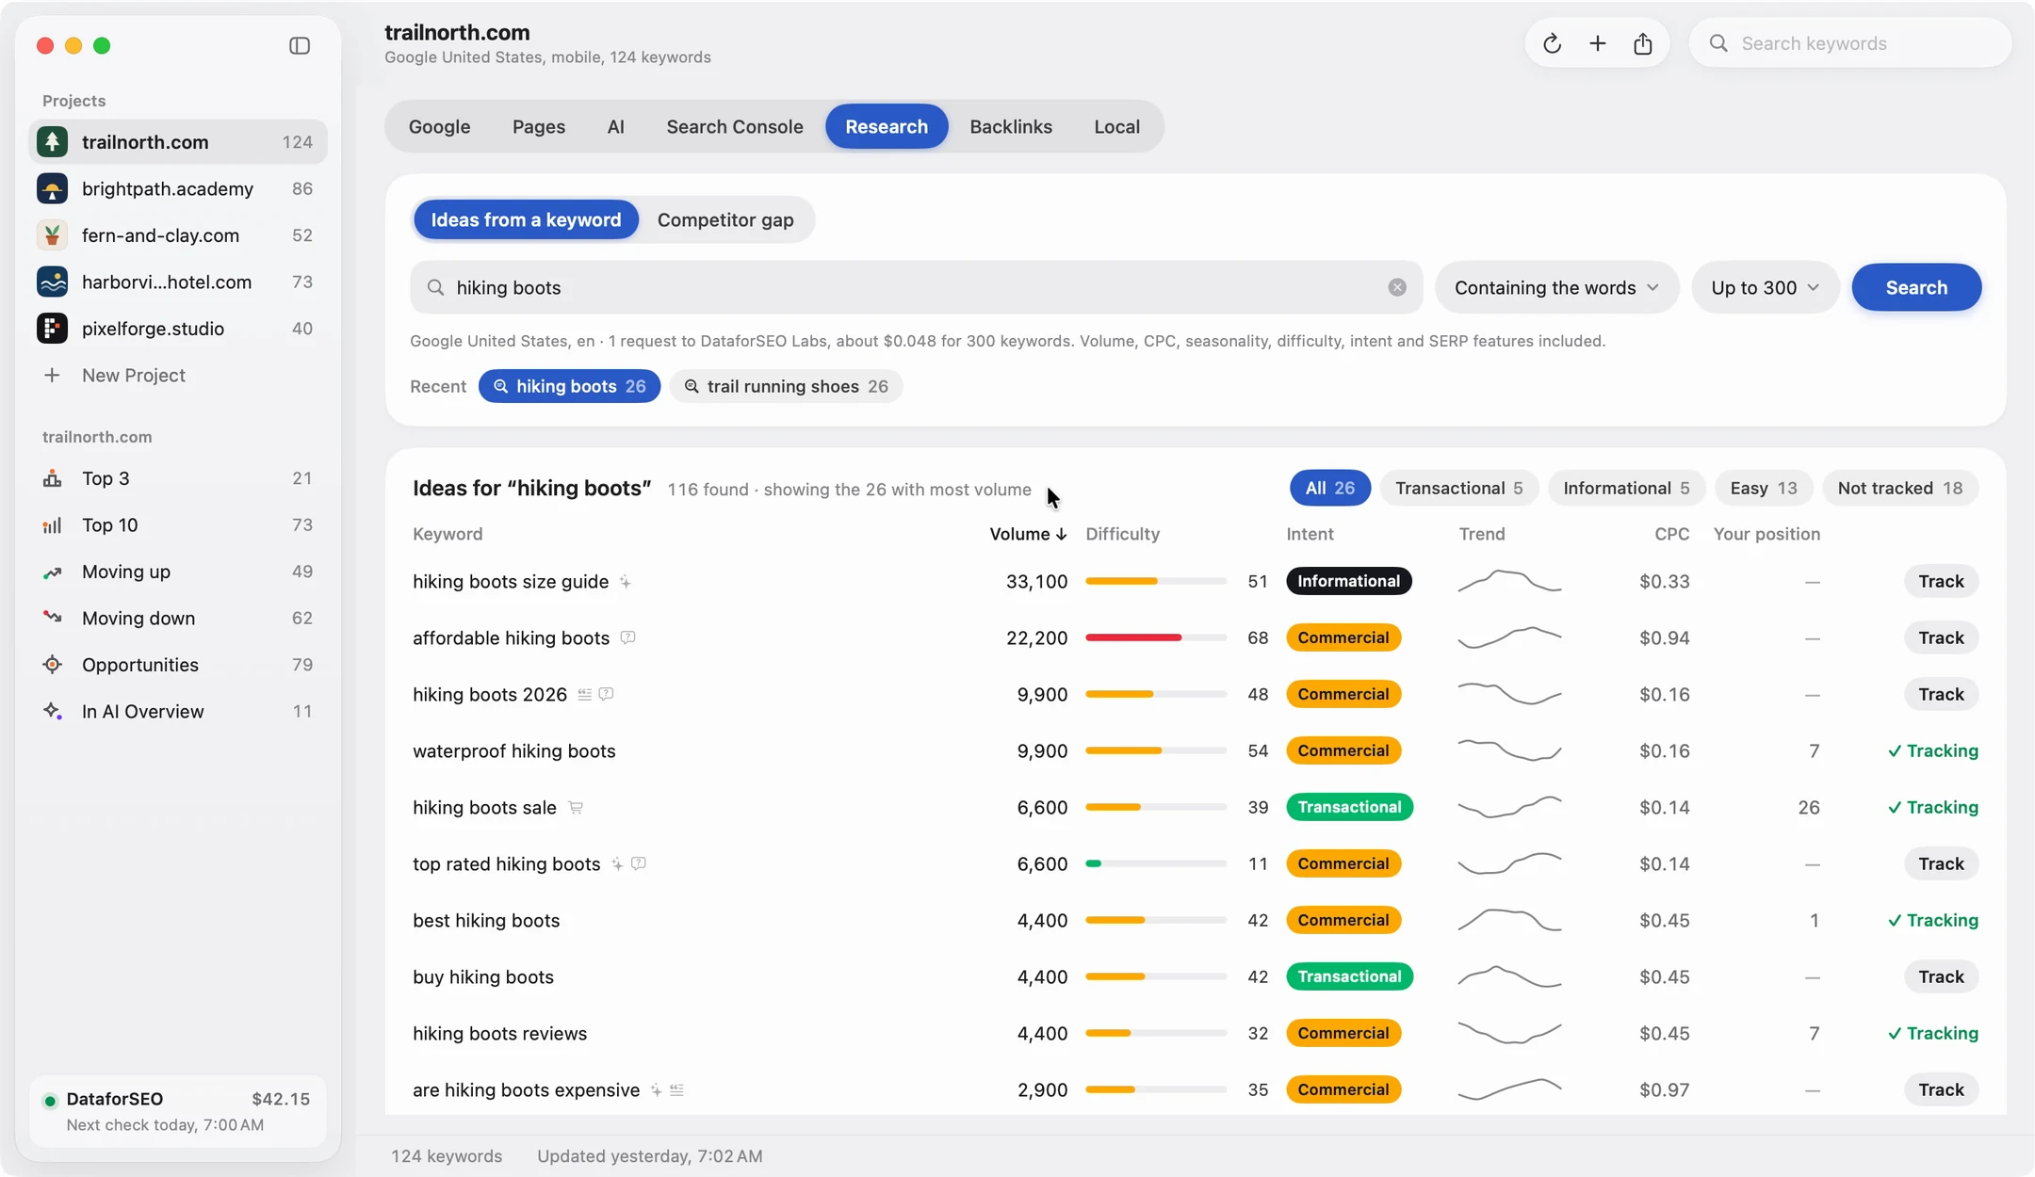
Task: Select fern-and-clay.com plant icon
Action: (52, 235)
